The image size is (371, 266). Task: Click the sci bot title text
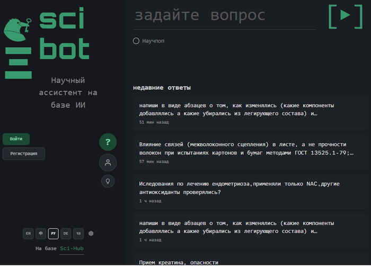(x=64, y=33)
